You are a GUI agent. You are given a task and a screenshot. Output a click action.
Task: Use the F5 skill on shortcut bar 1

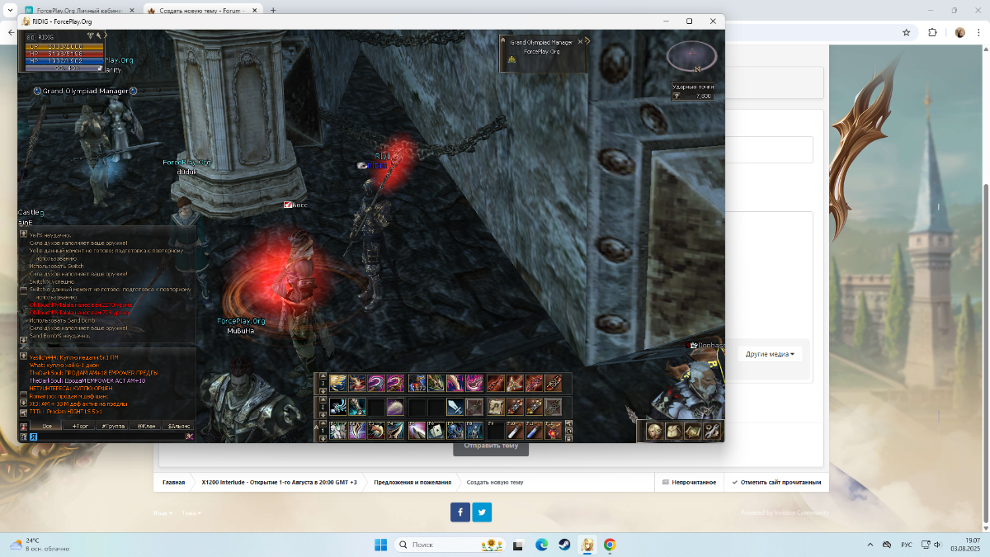click(x=417, y=430)
